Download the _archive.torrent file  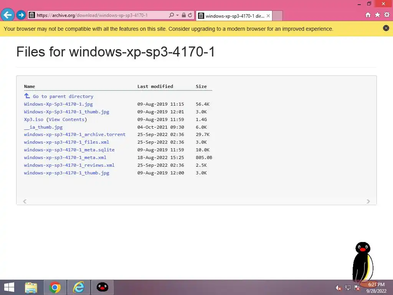pos(75,134)
